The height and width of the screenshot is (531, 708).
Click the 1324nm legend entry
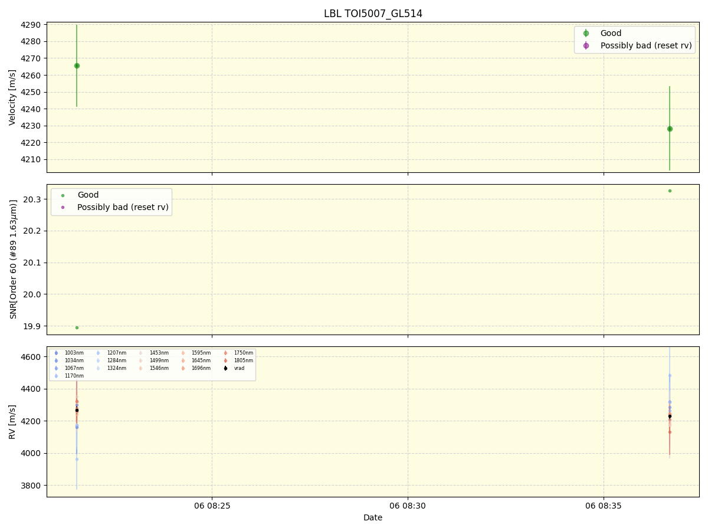pos(111,368)
